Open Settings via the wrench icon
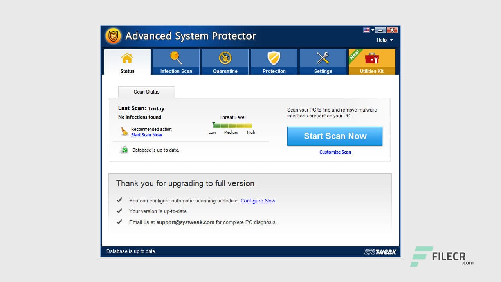The height and width of the screenshot is (282, 501). point(323,61)
